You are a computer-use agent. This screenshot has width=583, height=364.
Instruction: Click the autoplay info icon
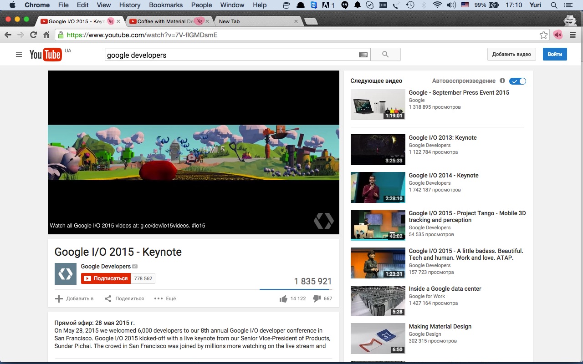(502, 81)
